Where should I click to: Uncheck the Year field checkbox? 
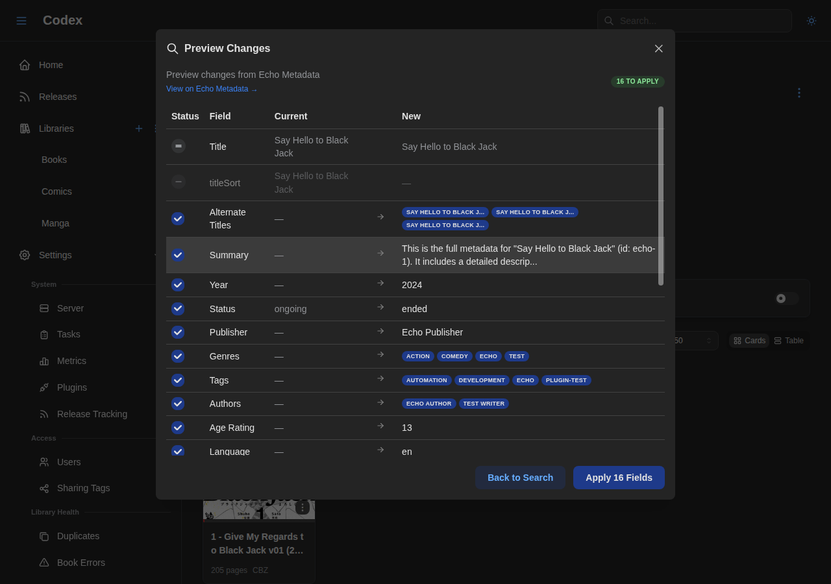tap(178, 285)
